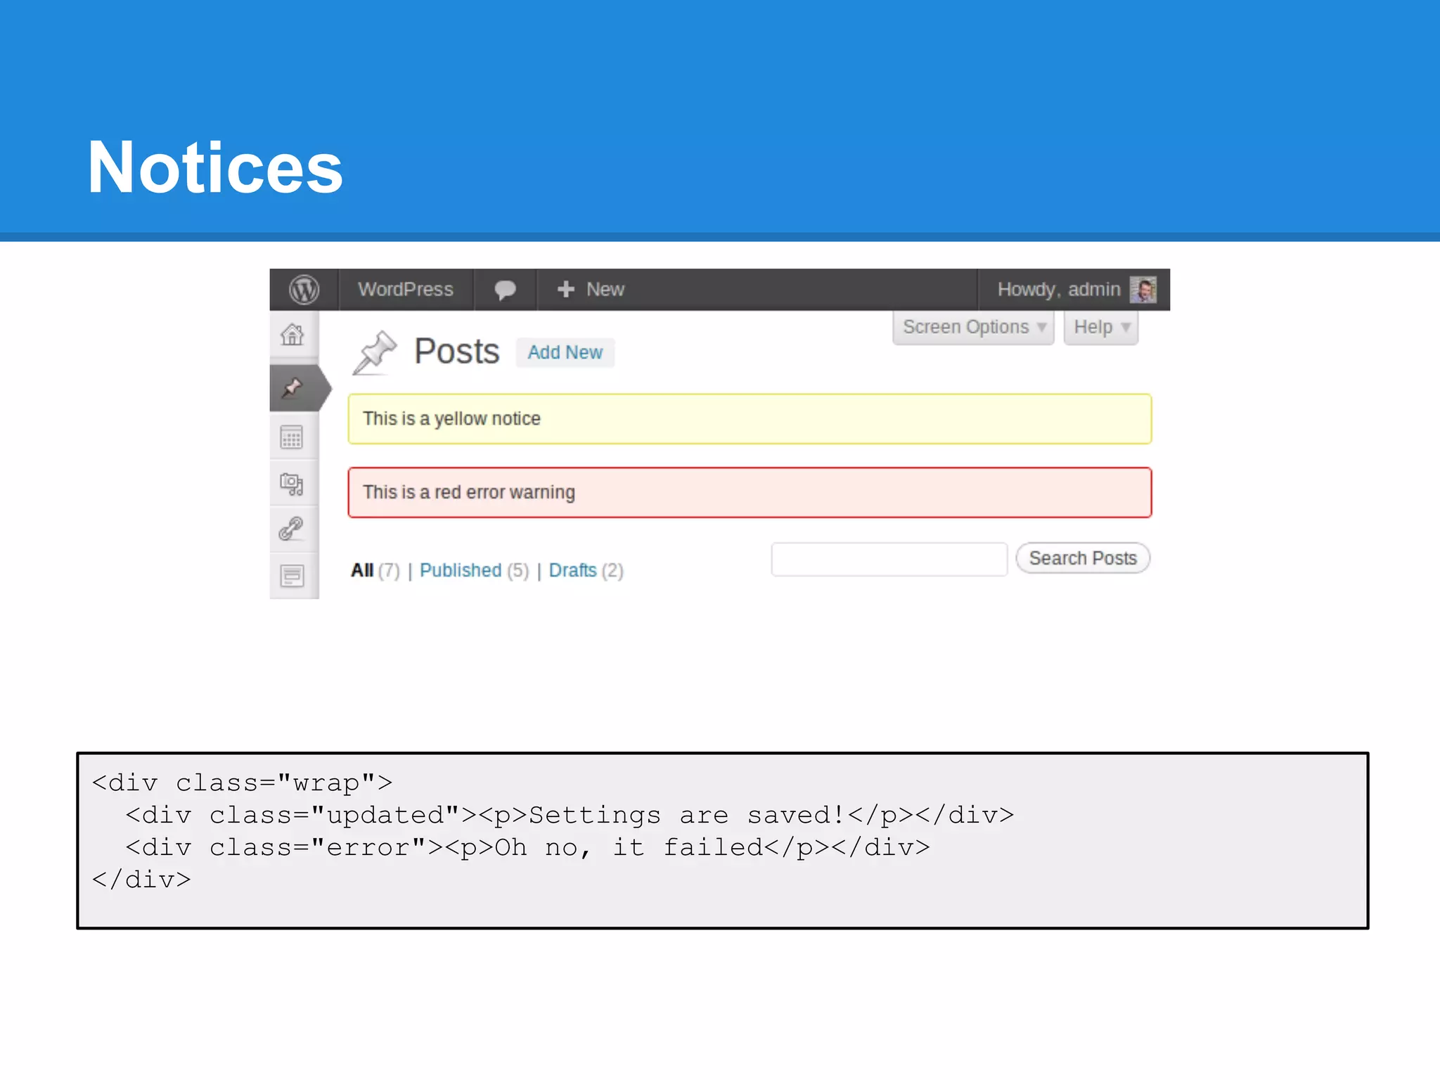
Task: Open the calendar grid sidebar icon
Action: [292, 437]
